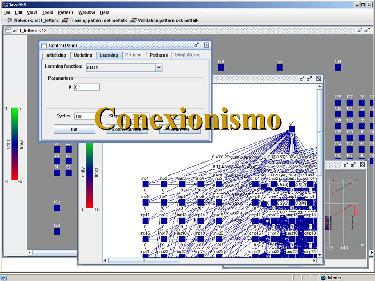Click the "Learning function:" label text

pyautogui.click(x=63, y=66)
